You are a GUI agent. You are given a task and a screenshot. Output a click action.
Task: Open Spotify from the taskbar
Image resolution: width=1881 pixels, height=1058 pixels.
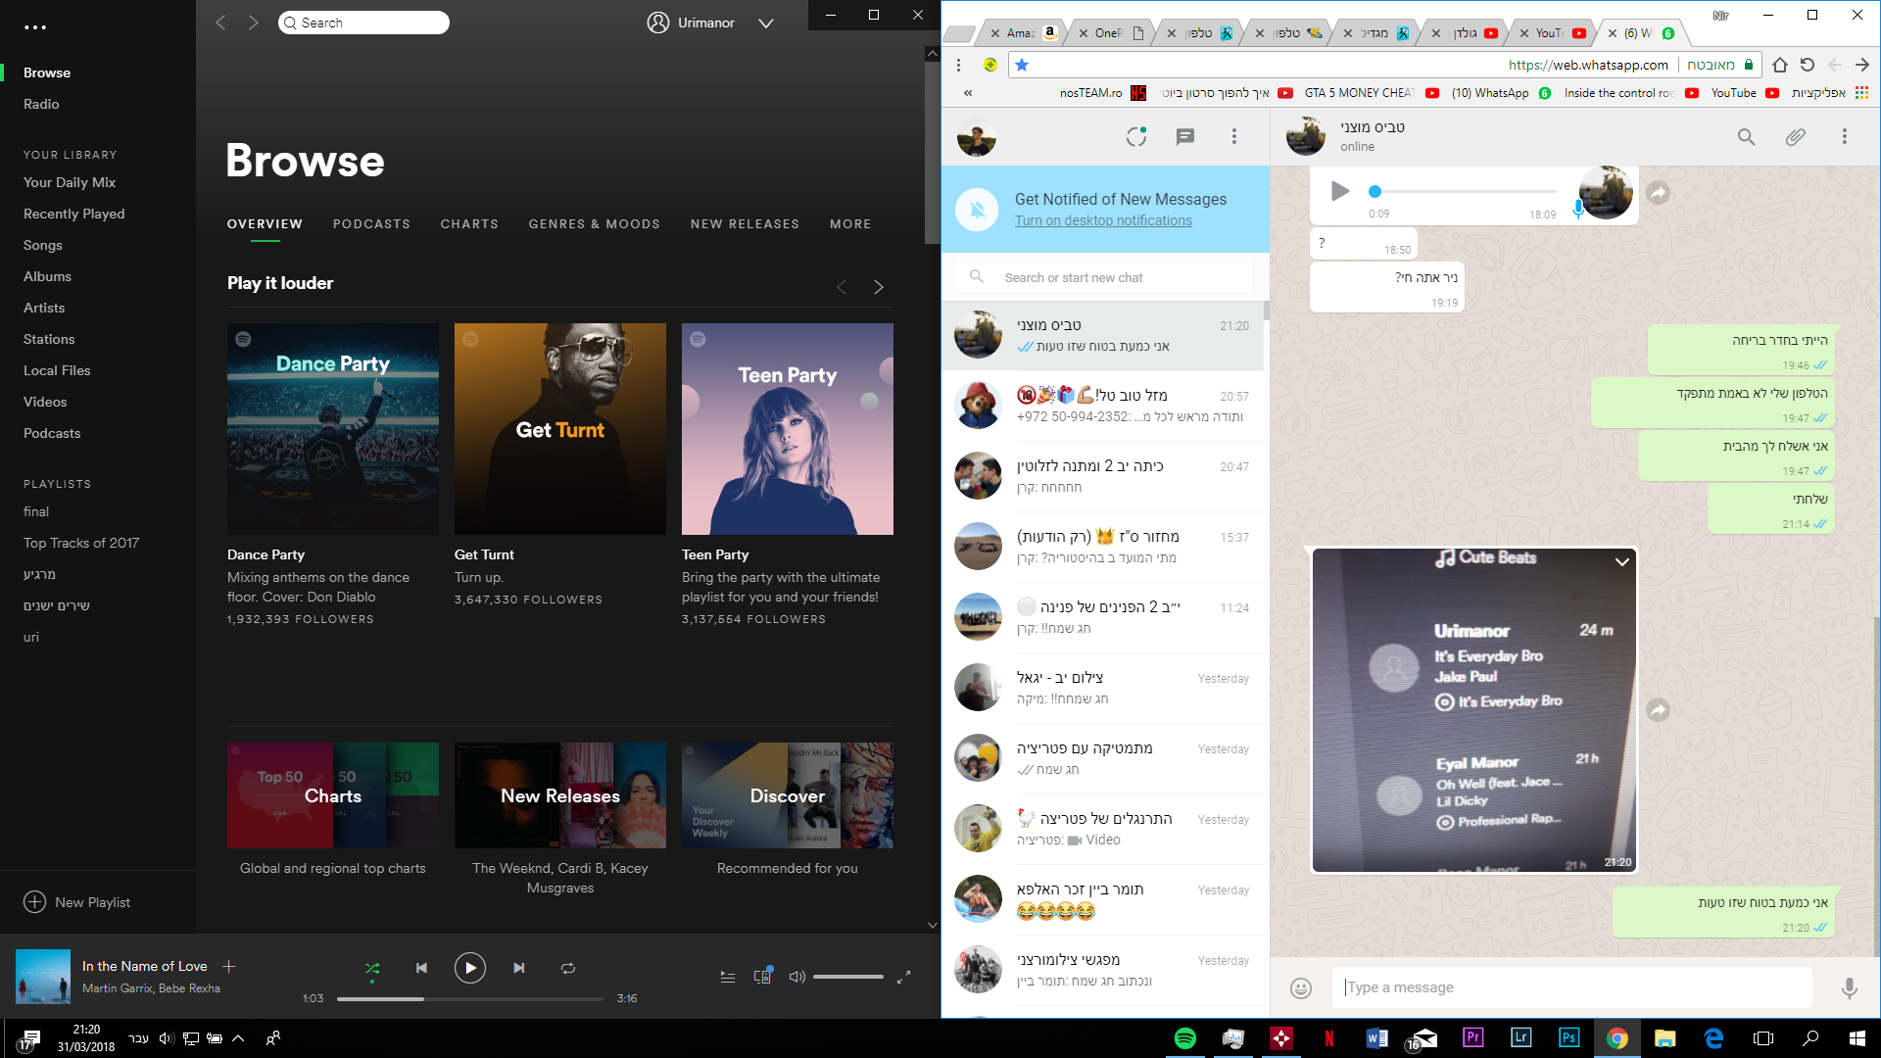(x=1185, y=1038)
